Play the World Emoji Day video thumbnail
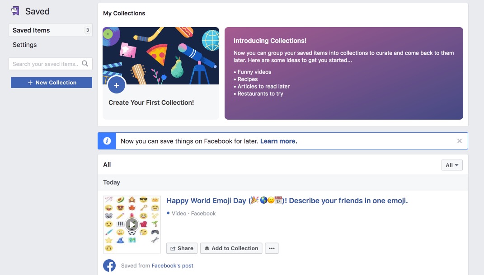This screenshot has height=275, width=484. 132,224
